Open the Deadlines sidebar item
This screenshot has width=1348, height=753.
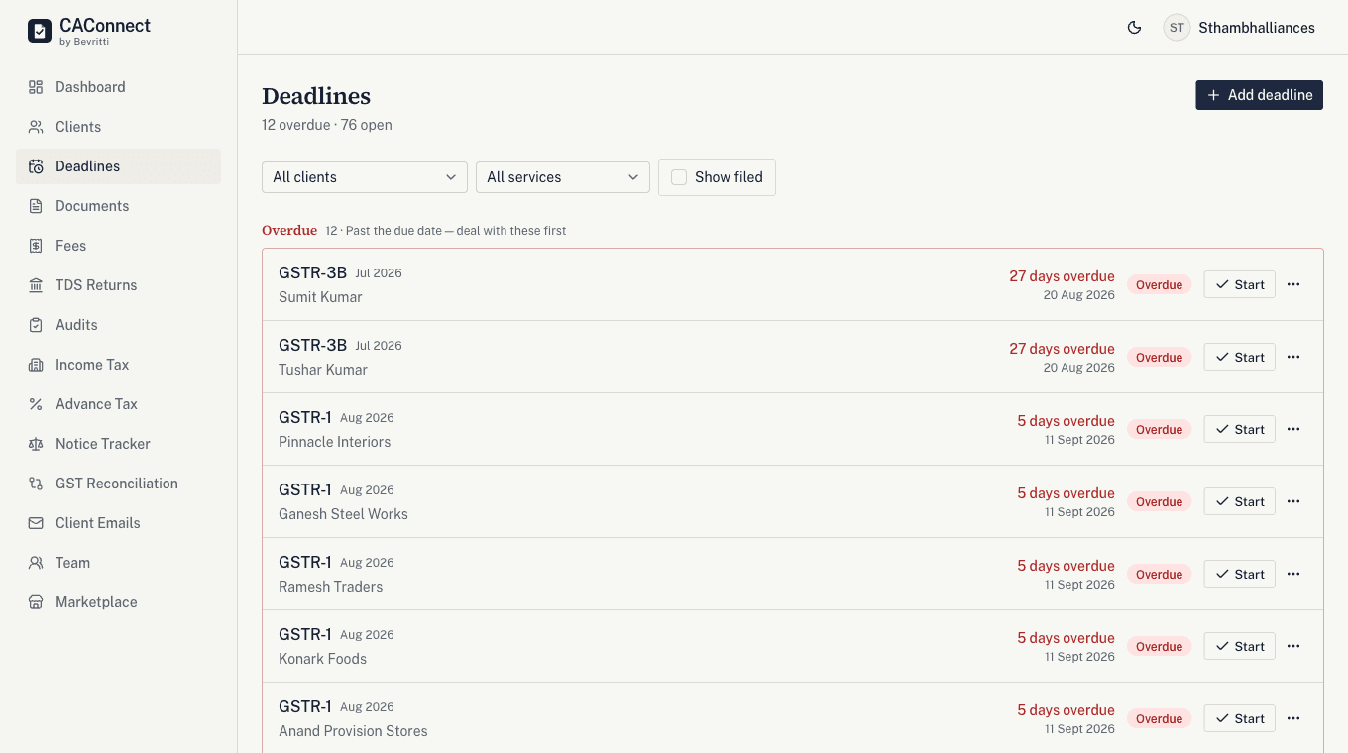118,166
